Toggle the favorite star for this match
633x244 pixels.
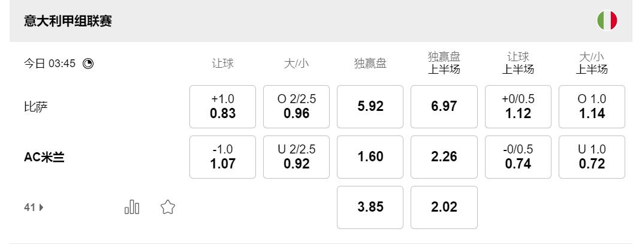point(167,207)
